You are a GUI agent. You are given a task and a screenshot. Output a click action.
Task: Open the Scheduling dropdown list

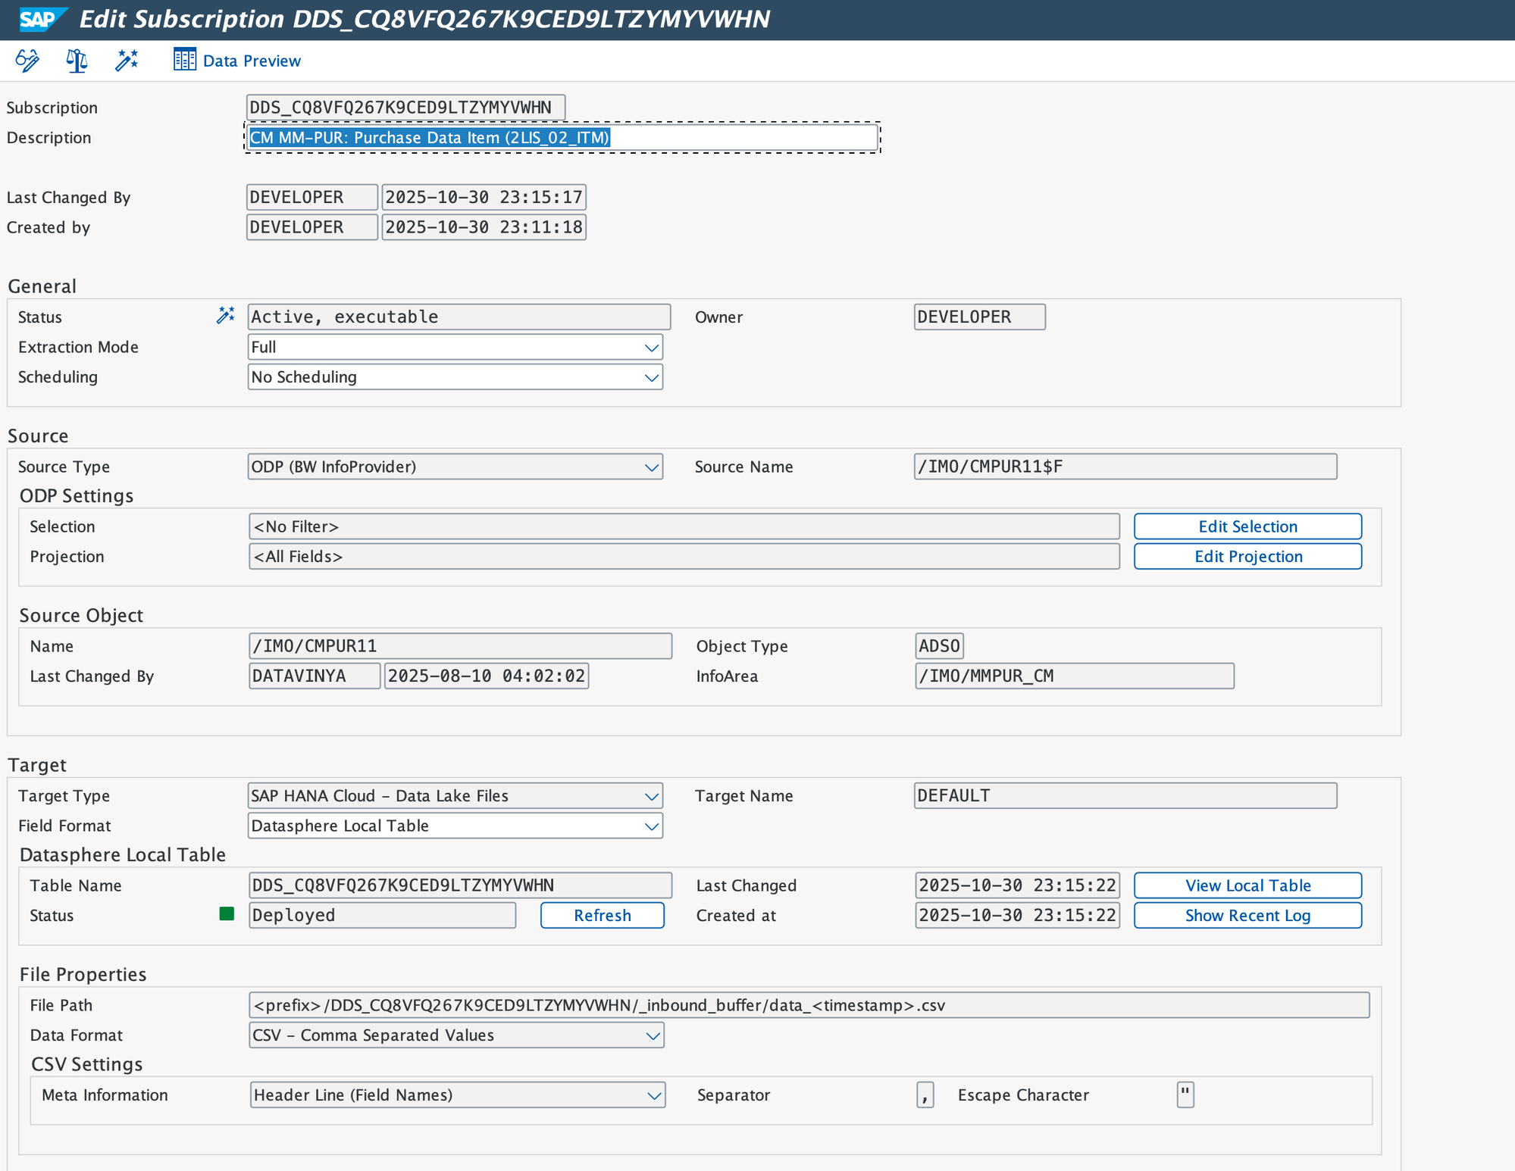click(x=651, y=377)
